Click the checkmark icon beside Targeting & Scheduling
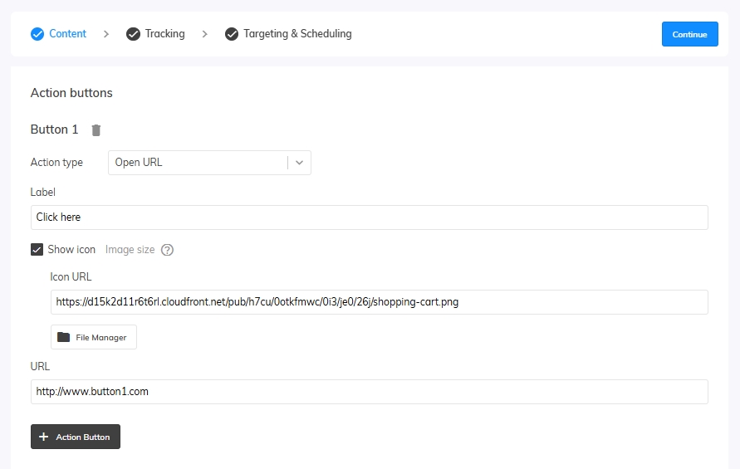 pos(232,34)
